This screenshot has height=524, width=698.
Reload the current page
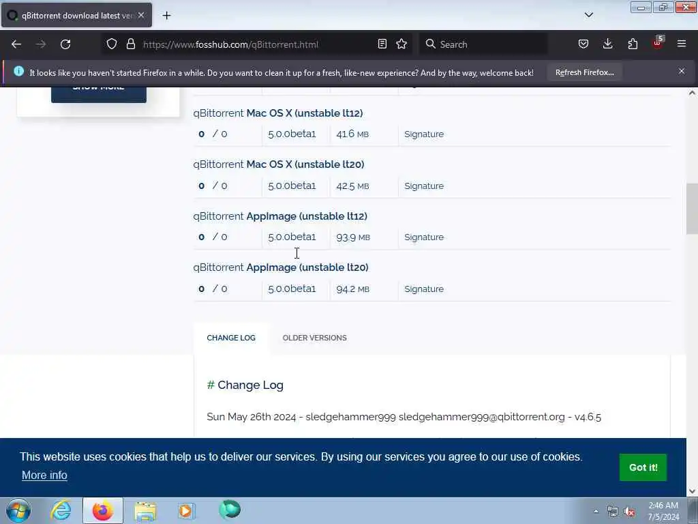tap(65, 44)
